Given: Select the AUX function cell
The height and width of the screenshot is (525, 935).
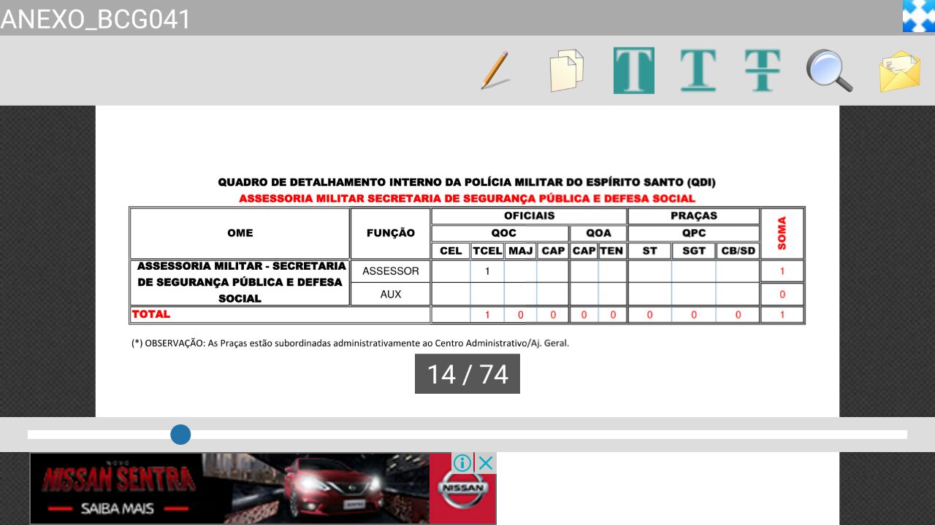Looking at the screenshot, I should point(391,295).
